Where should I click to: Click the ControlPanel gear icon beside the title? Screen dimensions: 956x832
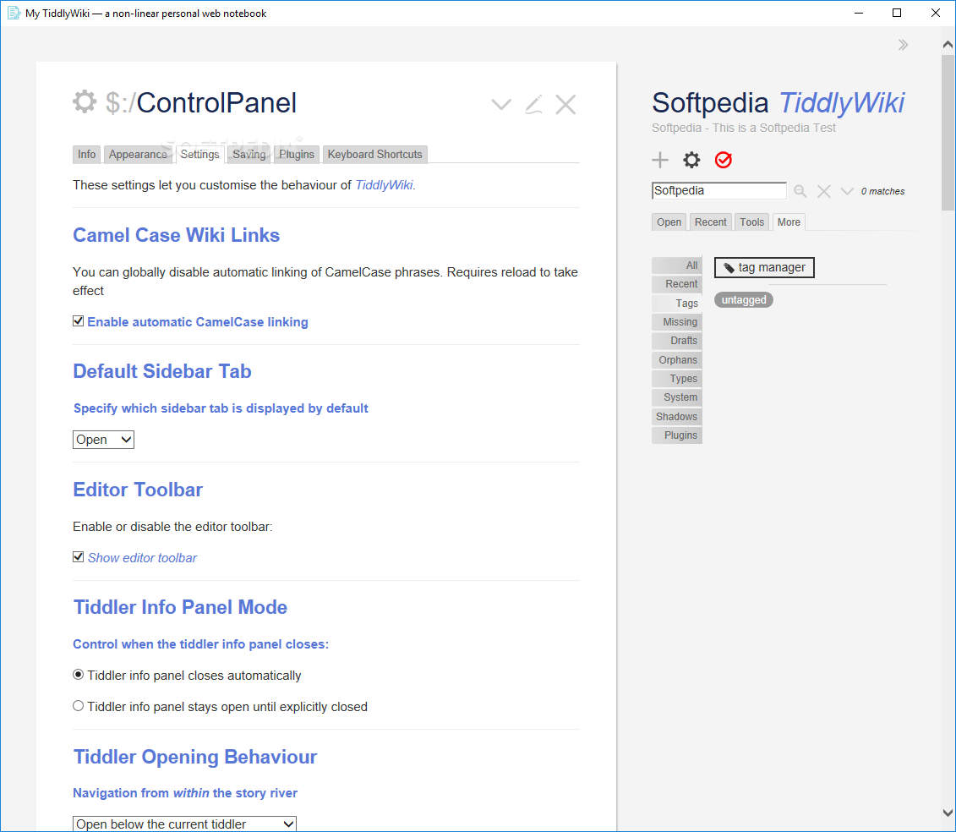(x=85, y=101)
